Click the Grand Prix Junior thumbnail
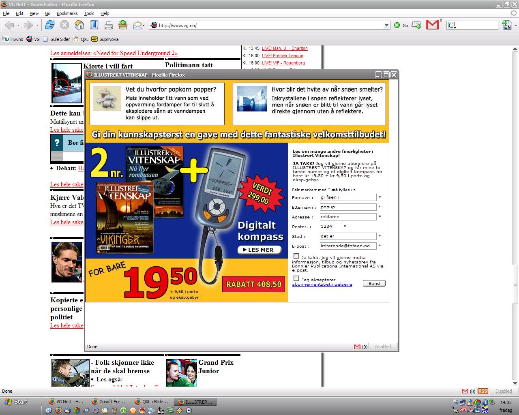This screenshot has height=415, width=519. [x=182, y=372]
